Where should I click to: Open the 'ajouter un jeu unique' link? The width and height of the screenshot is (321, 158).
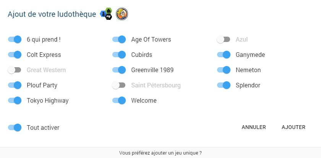(160, 153)
